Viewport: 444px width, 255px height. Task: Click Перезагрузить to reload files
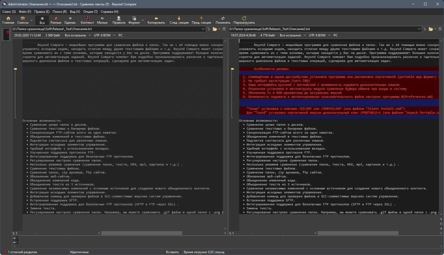pyautogui.click(x=244, y=20)
